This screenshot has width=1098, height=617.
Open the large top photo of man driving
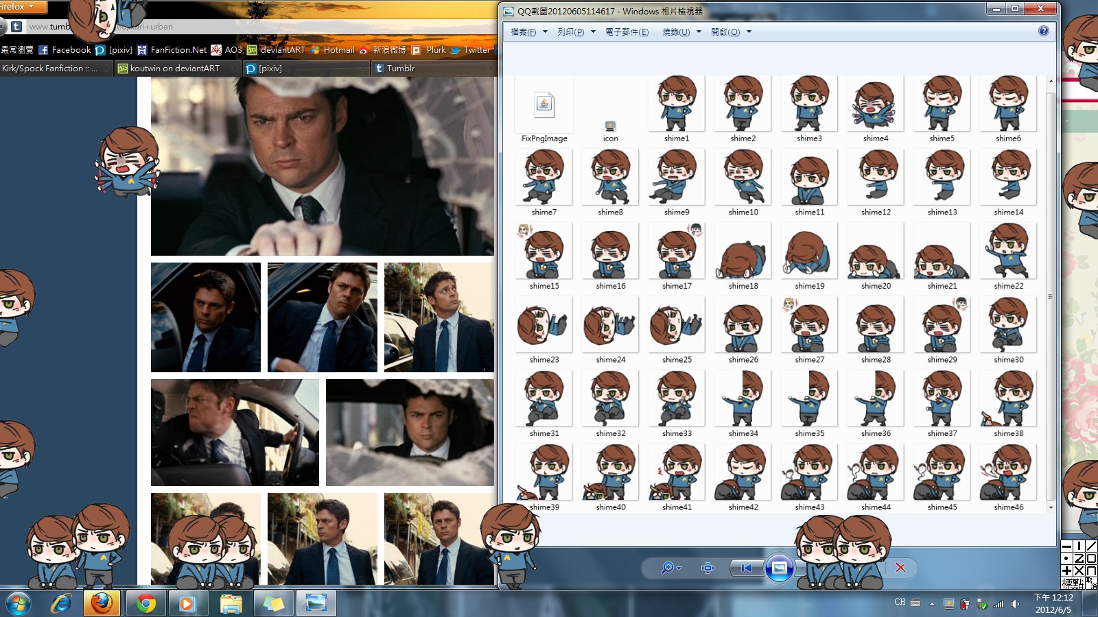[323, 166]
